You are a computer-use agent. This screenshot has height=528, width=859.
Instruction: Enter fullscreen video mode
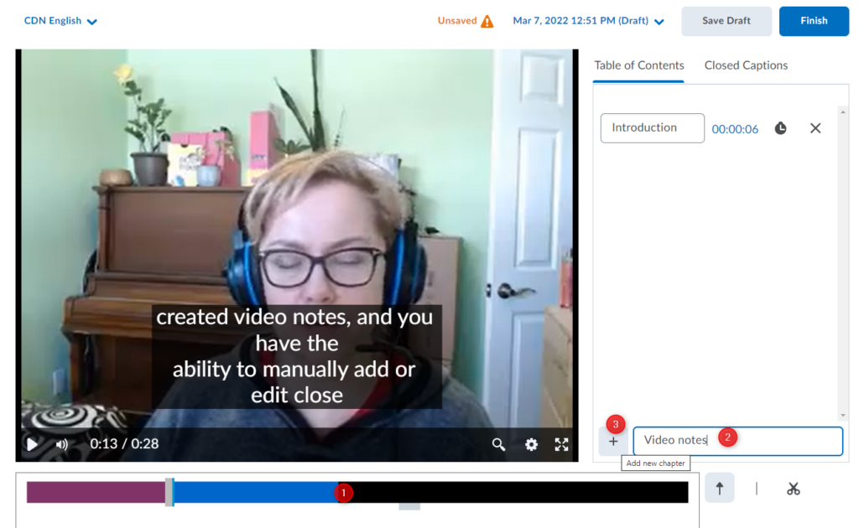[x=562, y=444]
